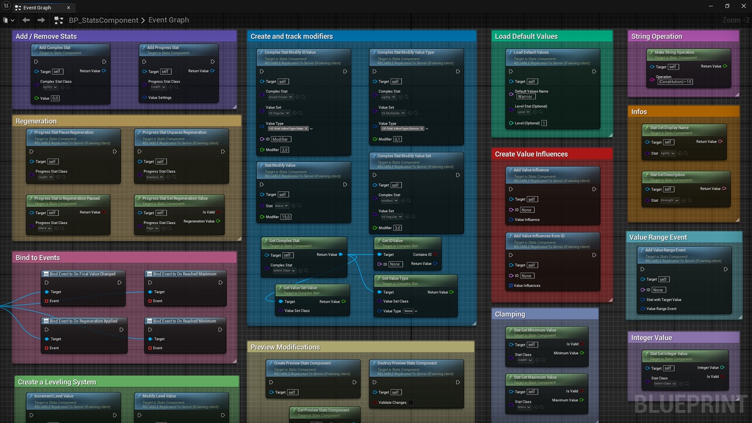Browse asset magnifier beside Attack Power dropdown
The height and width of the screenshot is (423, 752).
coord(302,97)
